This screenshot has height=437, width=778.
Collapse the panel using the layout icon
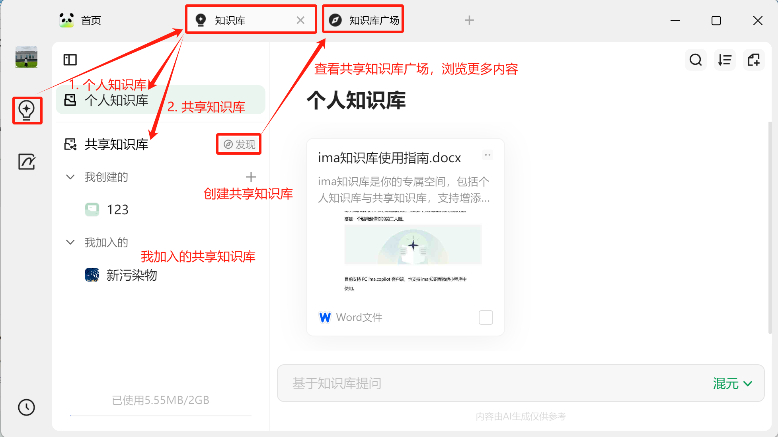pos(70,60)
